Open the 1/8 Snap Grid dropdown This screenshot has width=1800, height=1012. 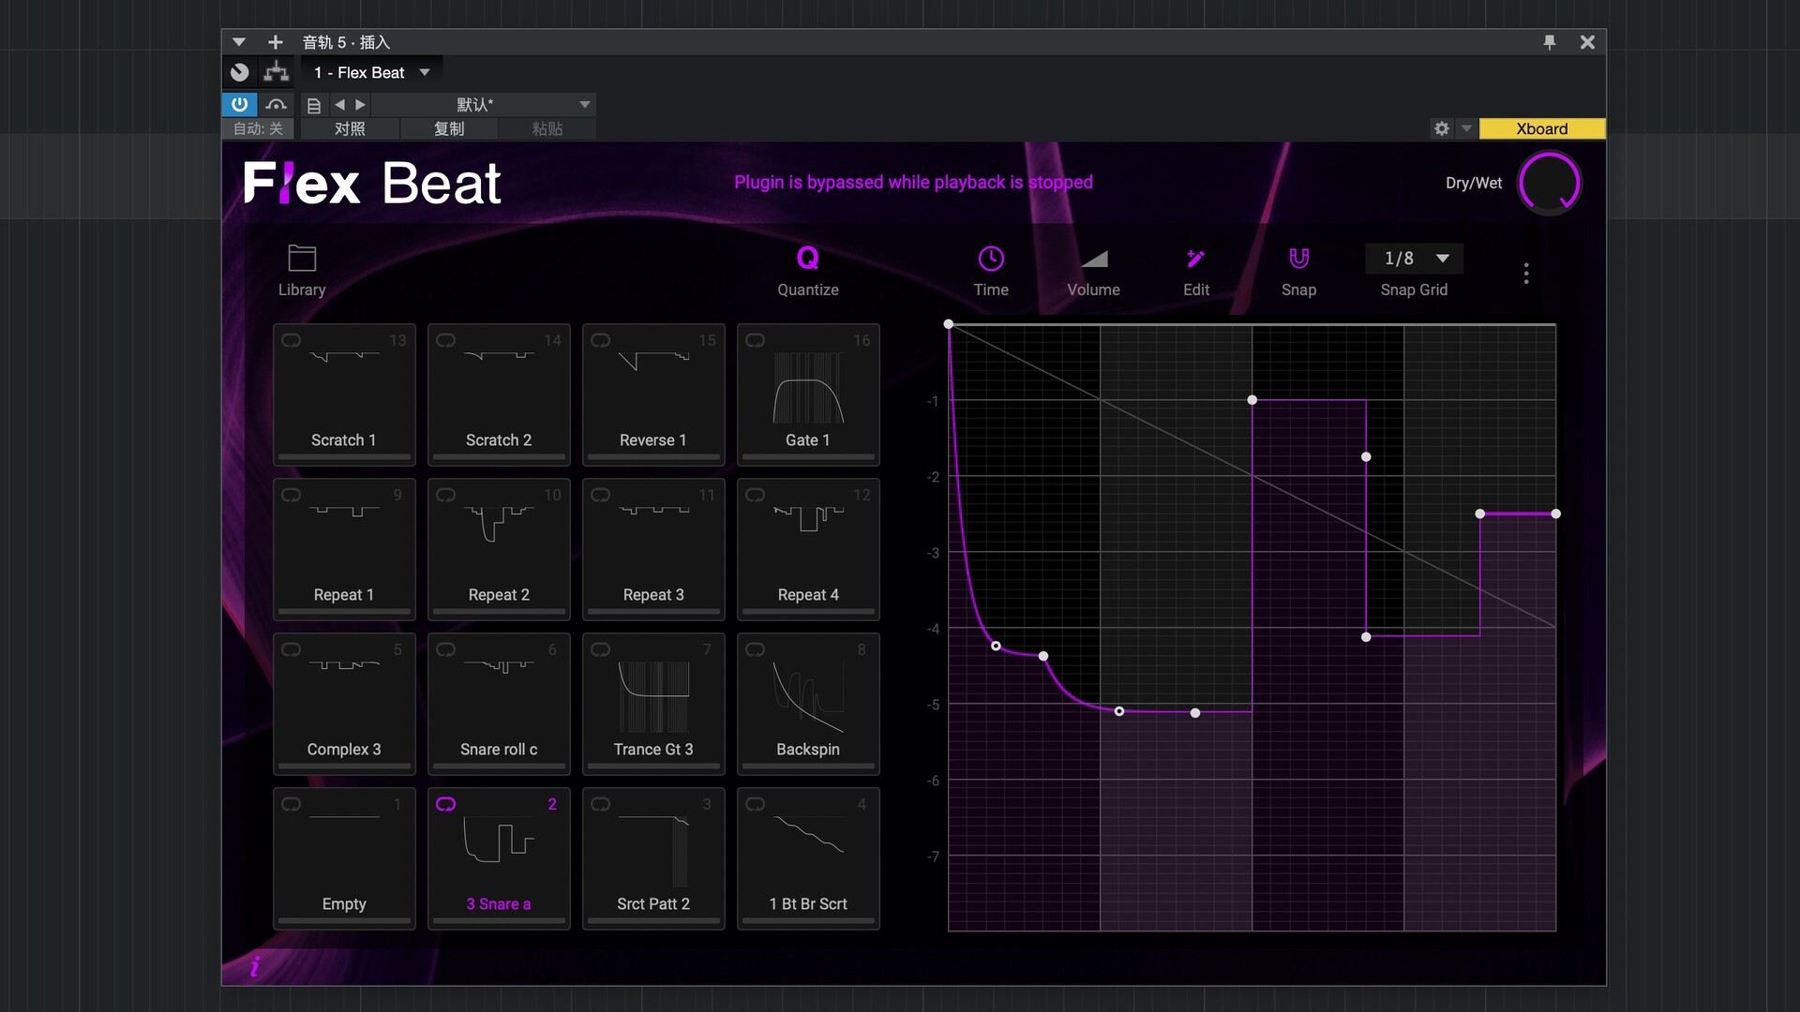1414,259
